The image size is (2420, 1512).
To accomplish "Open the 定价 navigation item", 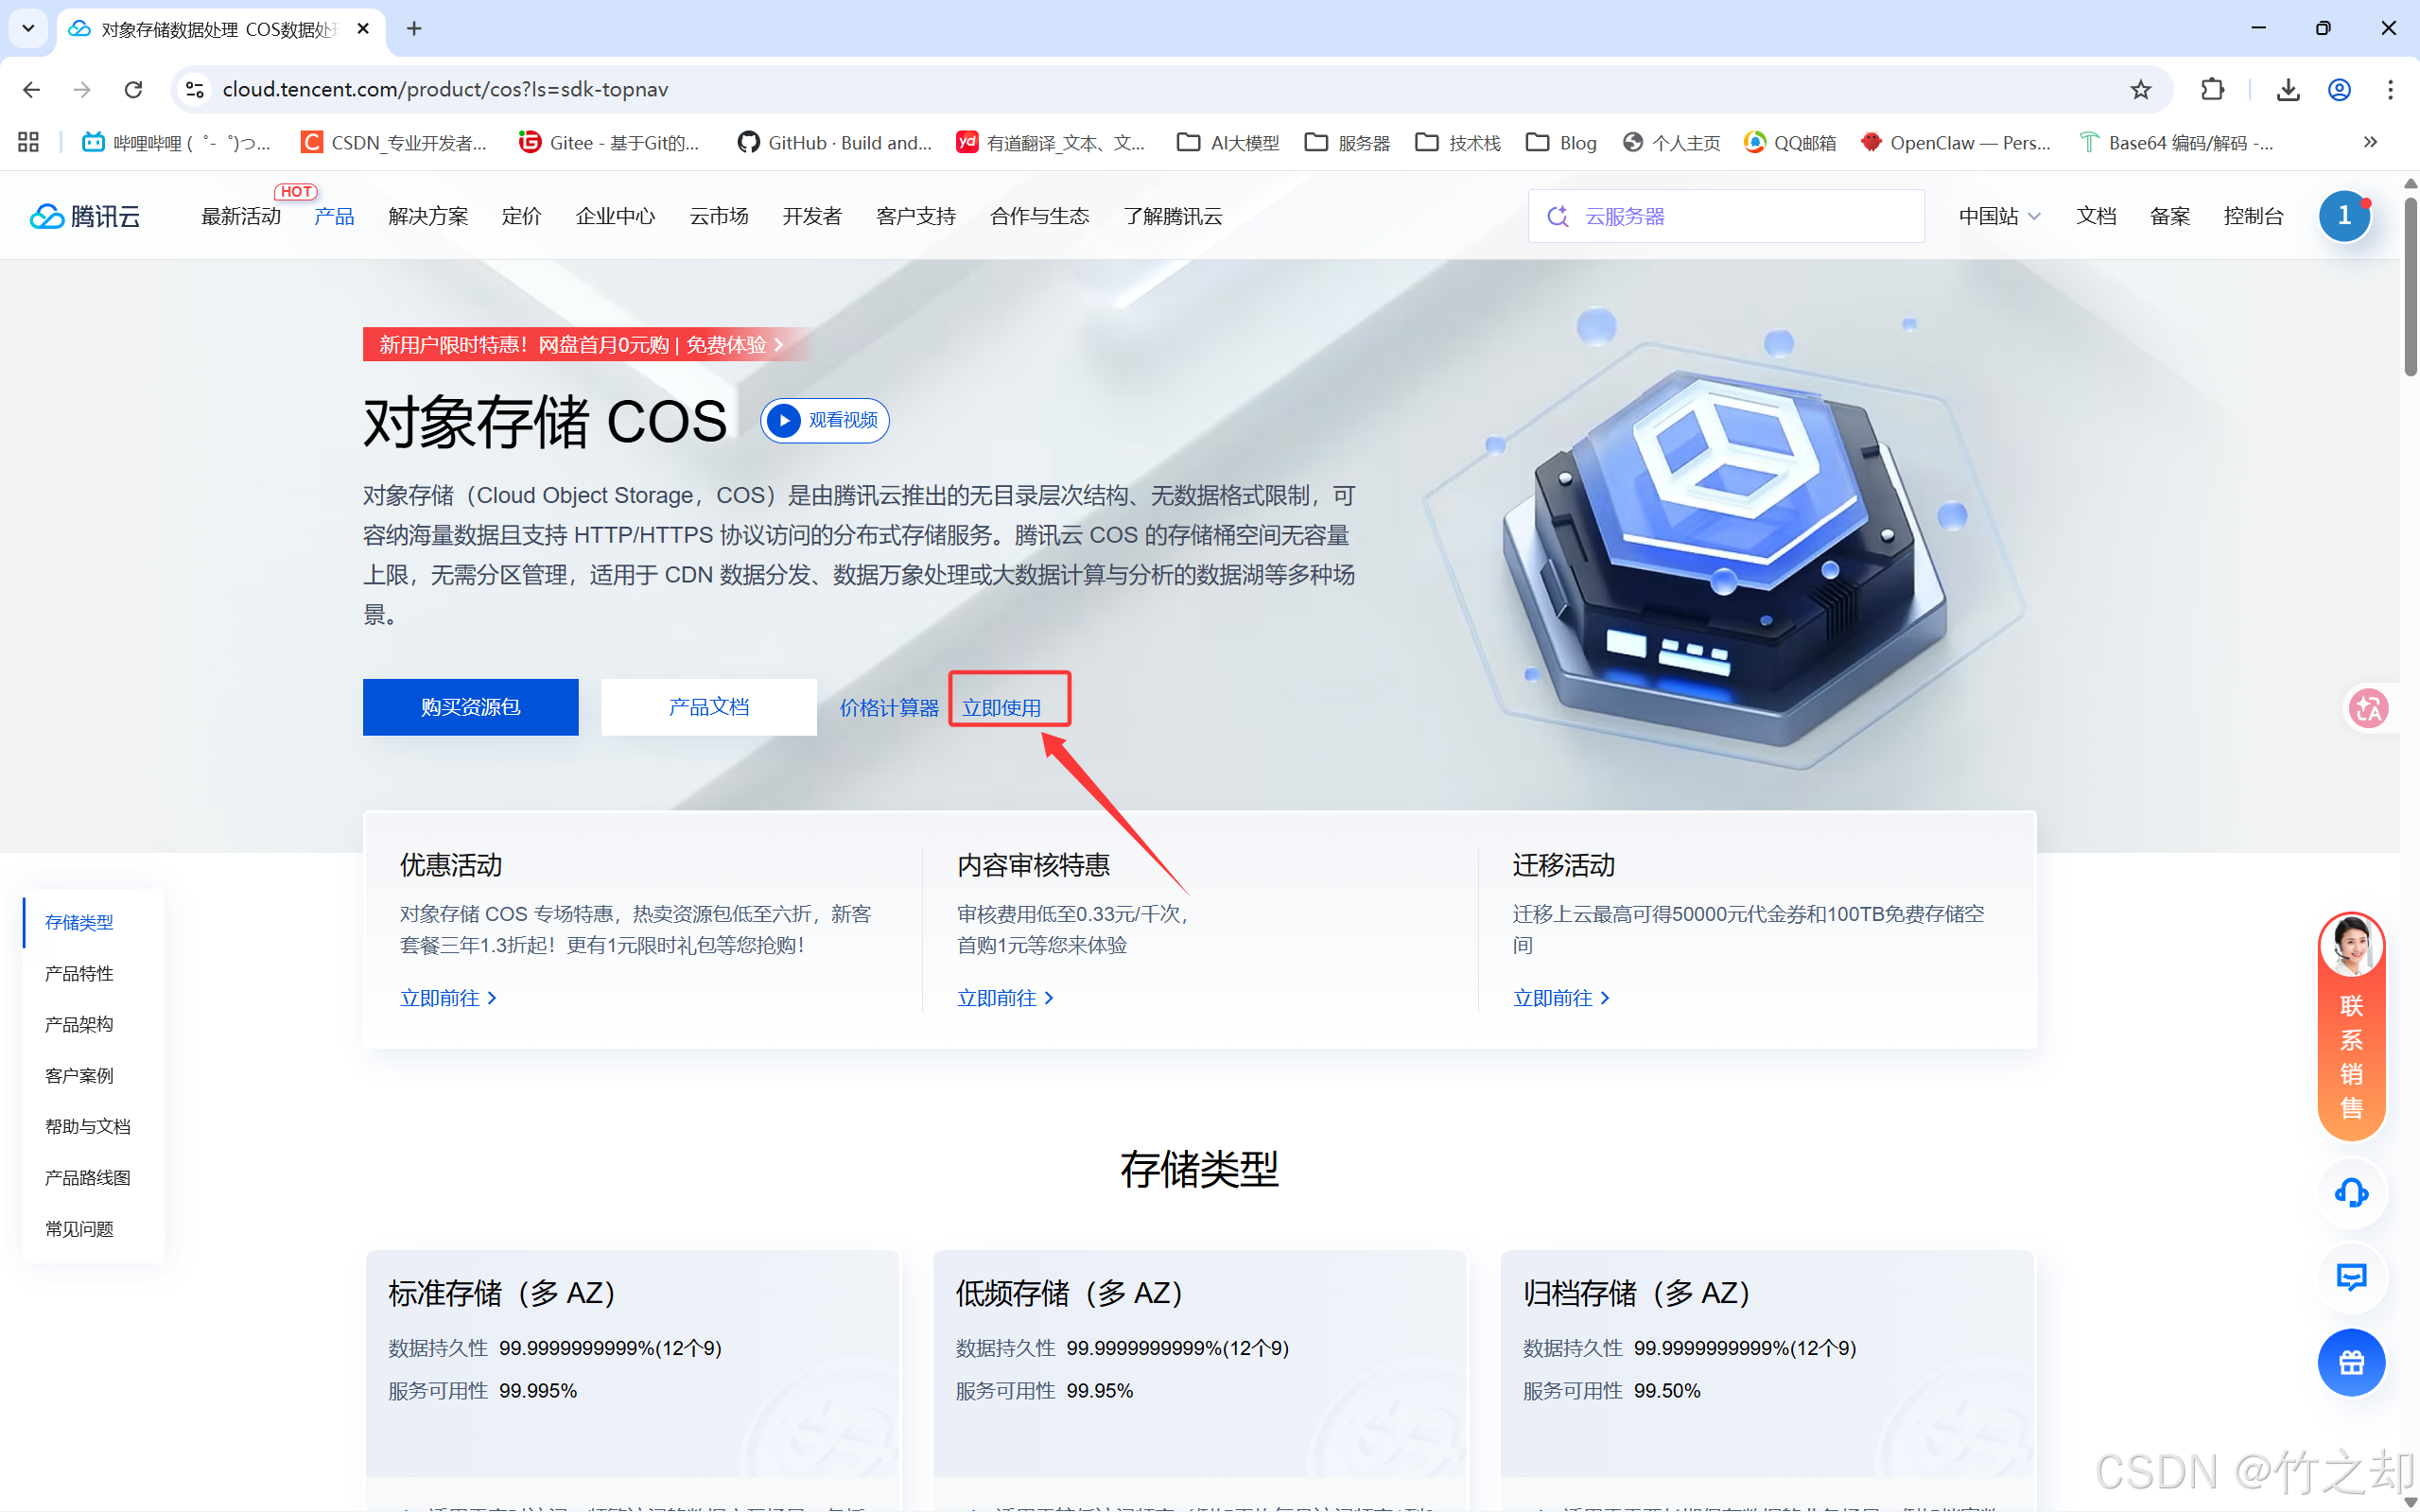I will coord(522,216).
